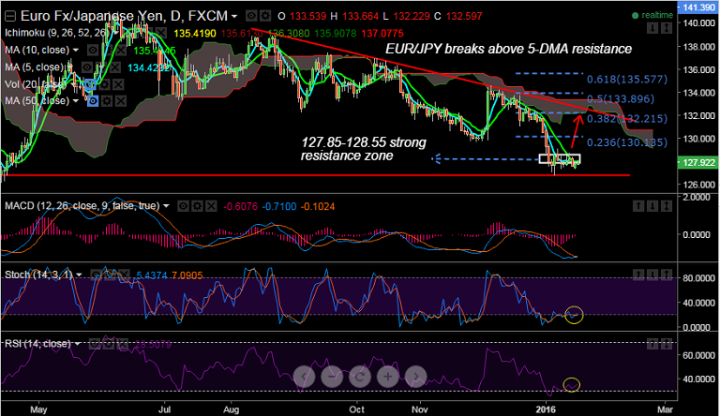The width and height of the screenshot is (720, 416).
Task: Hide the MA (10, close) line via eye
Action: pyautogui.click(x=93, y=50)
